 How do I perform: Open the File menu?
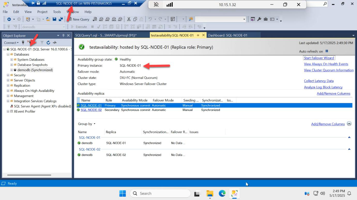(5, 12)
